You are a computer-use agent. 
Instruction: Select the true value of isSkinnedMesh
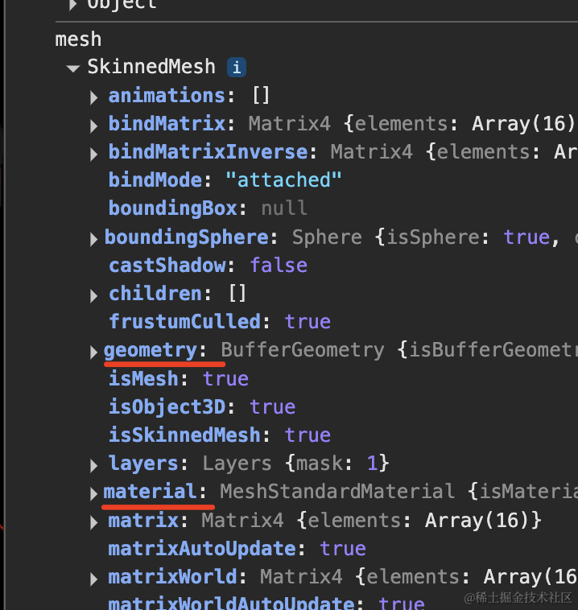point(308,435)
